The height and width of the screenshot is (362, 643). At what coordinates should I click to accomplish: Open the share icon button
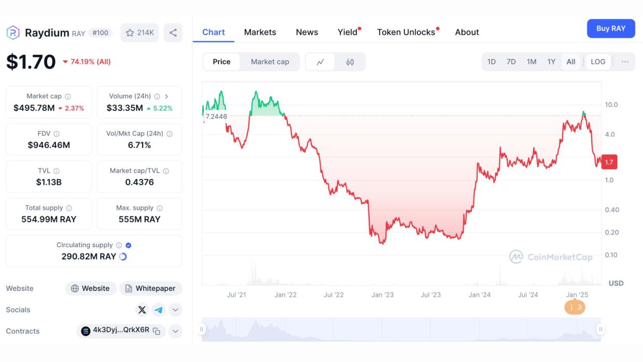click(x=173, y=33)
